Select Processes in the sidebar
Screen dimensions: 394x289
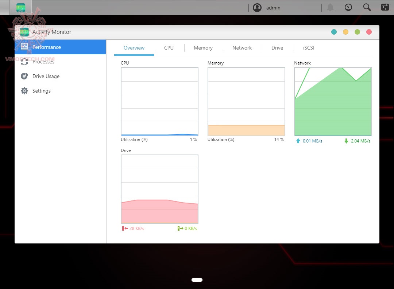(x=60, y=62)
